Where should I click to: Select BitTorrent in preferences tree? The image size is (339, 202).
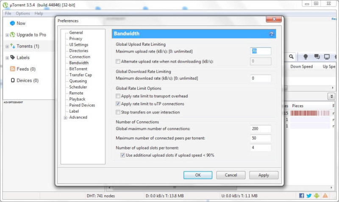click(x=78, y=69)
